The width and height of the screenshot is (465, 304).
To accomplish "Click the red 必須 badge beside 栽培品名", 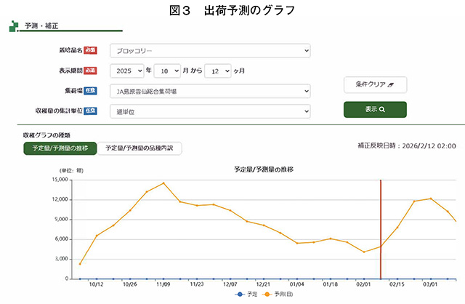I will pyautogui.click(x=90, y=51).
